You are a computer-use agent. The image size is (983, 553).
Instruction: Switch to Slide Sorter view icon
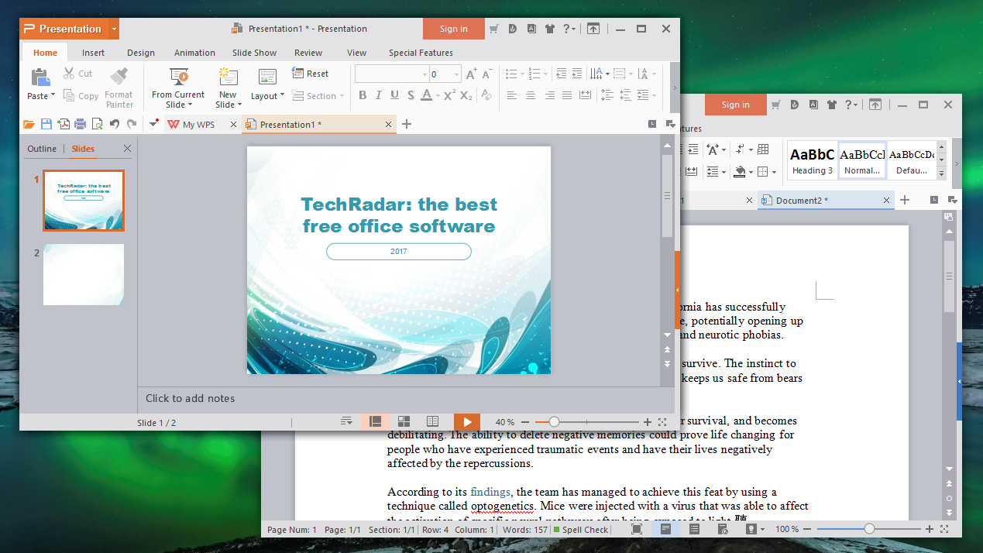click(x=404, y=422)
